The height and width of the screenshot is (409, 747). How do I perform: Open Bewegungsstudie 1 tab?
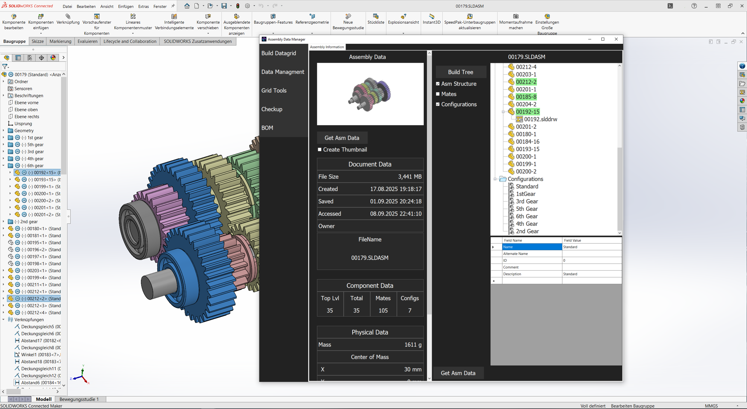click(79, 399)
